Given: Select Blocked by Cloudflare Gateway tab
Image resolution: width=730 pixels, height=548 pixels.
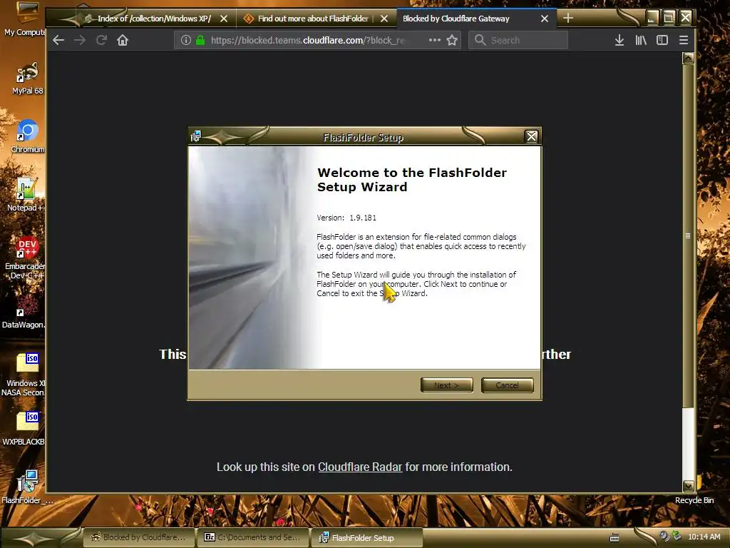Looking at the screenshot, I should click(456, 19).
